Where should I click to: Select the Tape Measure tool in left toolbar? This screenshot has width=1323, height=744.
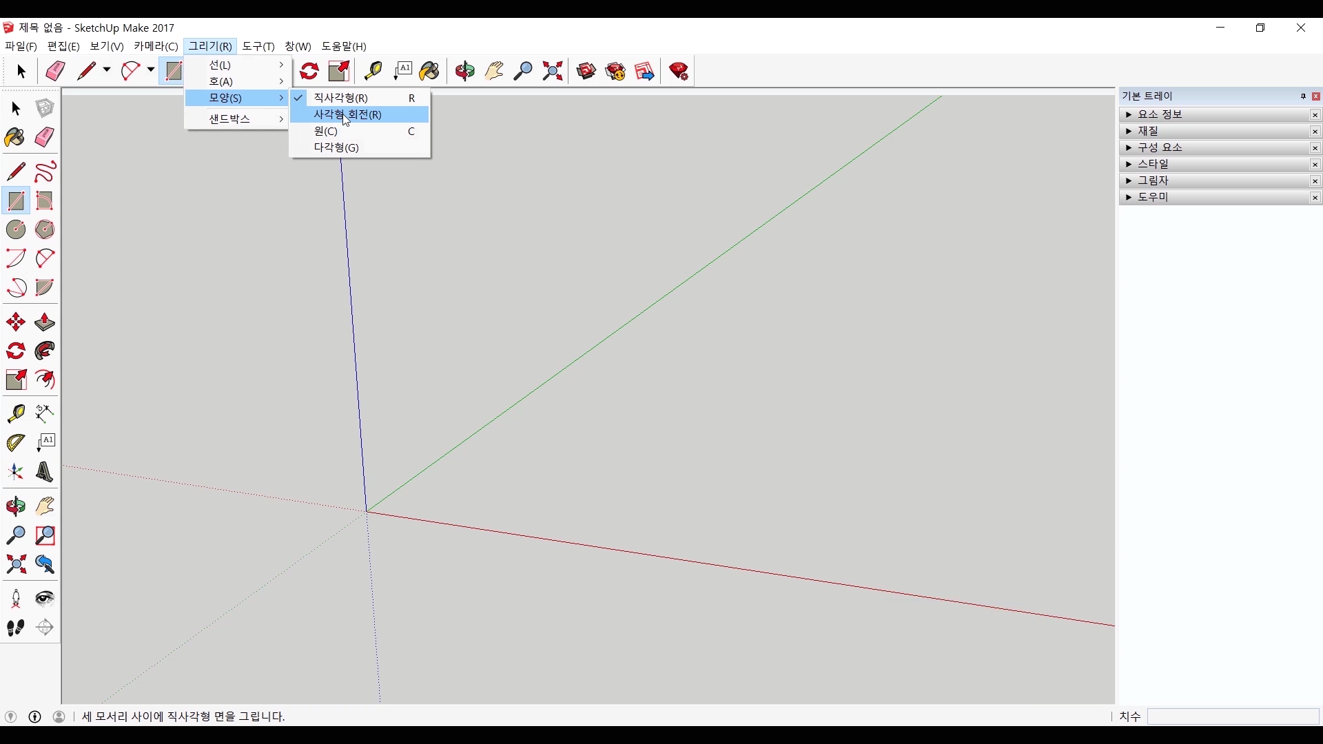15,413
